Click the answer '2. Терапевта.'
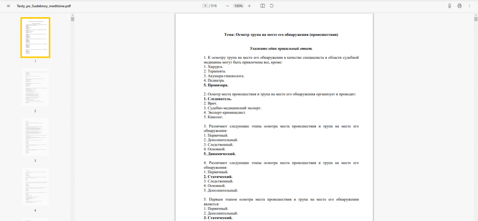This screenshot has width=478, height=221. point(215,71)
